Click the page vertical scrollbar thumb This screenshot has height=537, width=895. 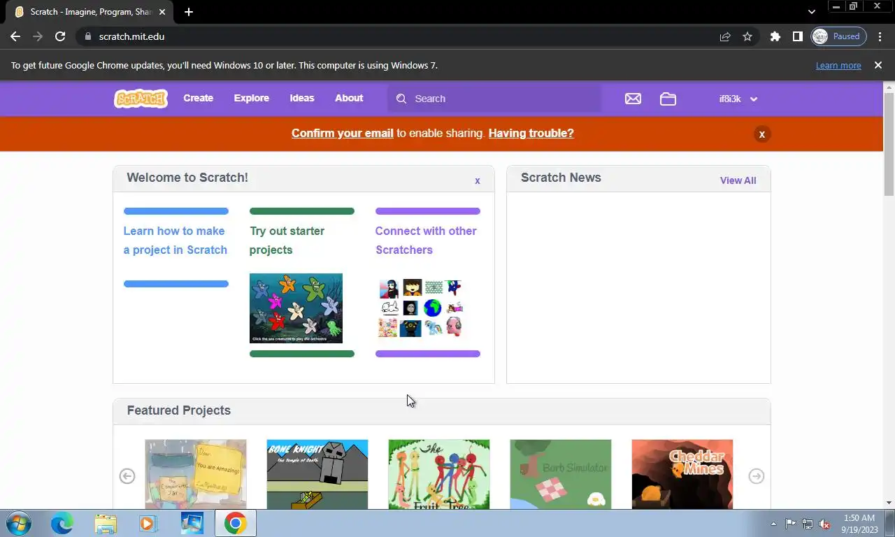pos(889,143)
